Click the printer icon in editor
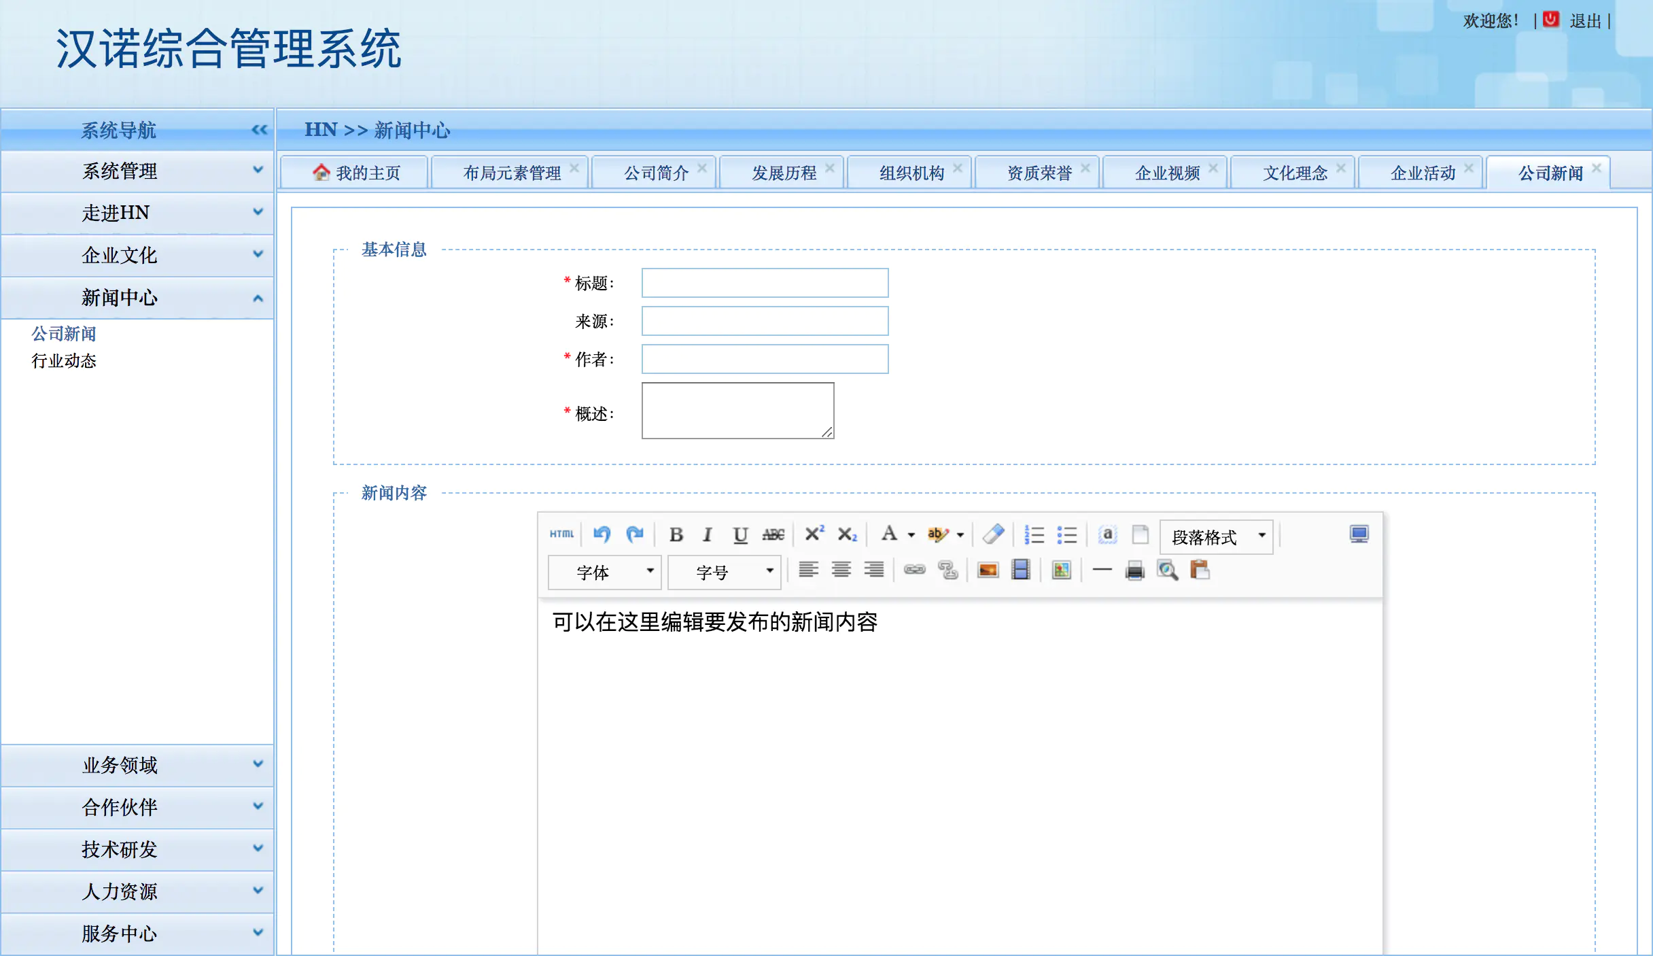This screenshot has height=956, width=1653. tap(1134, 570)
